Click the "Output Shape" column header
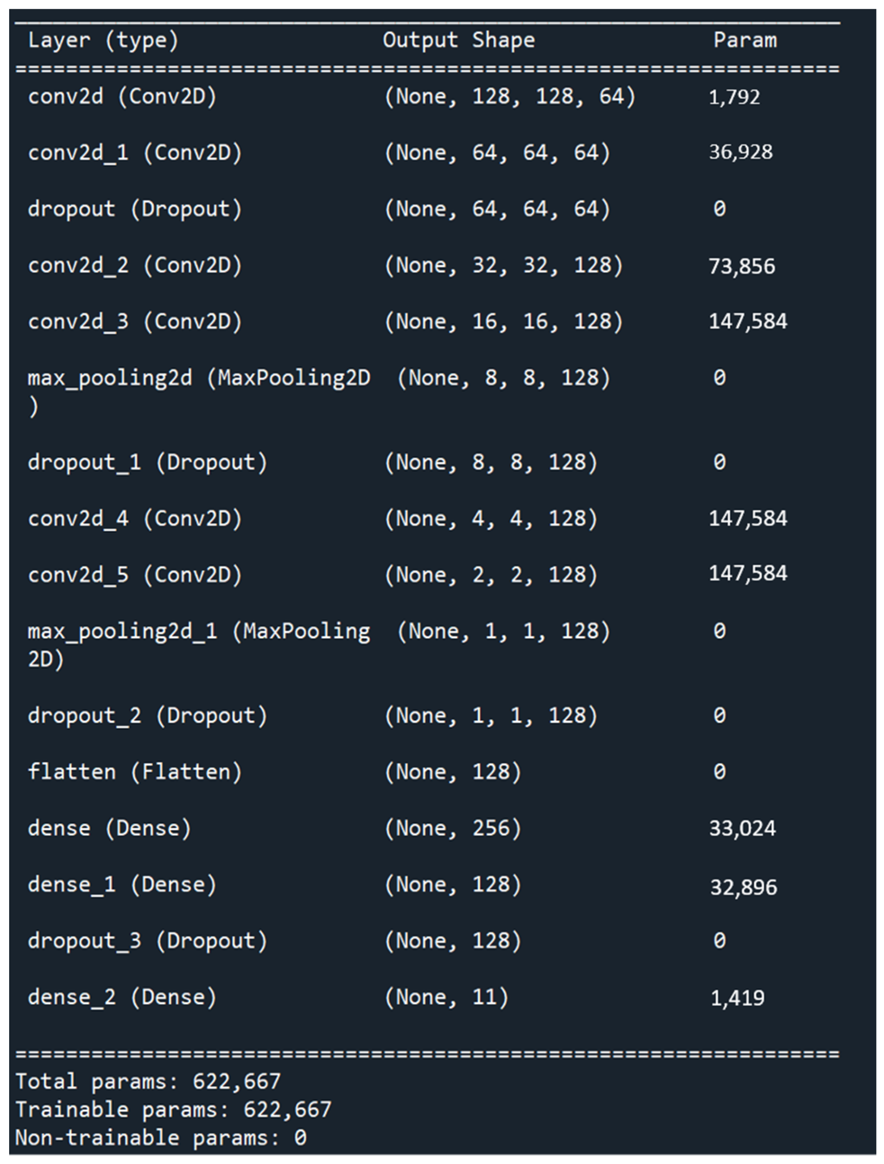The image size is (884, 1164). tap(458, 41)
